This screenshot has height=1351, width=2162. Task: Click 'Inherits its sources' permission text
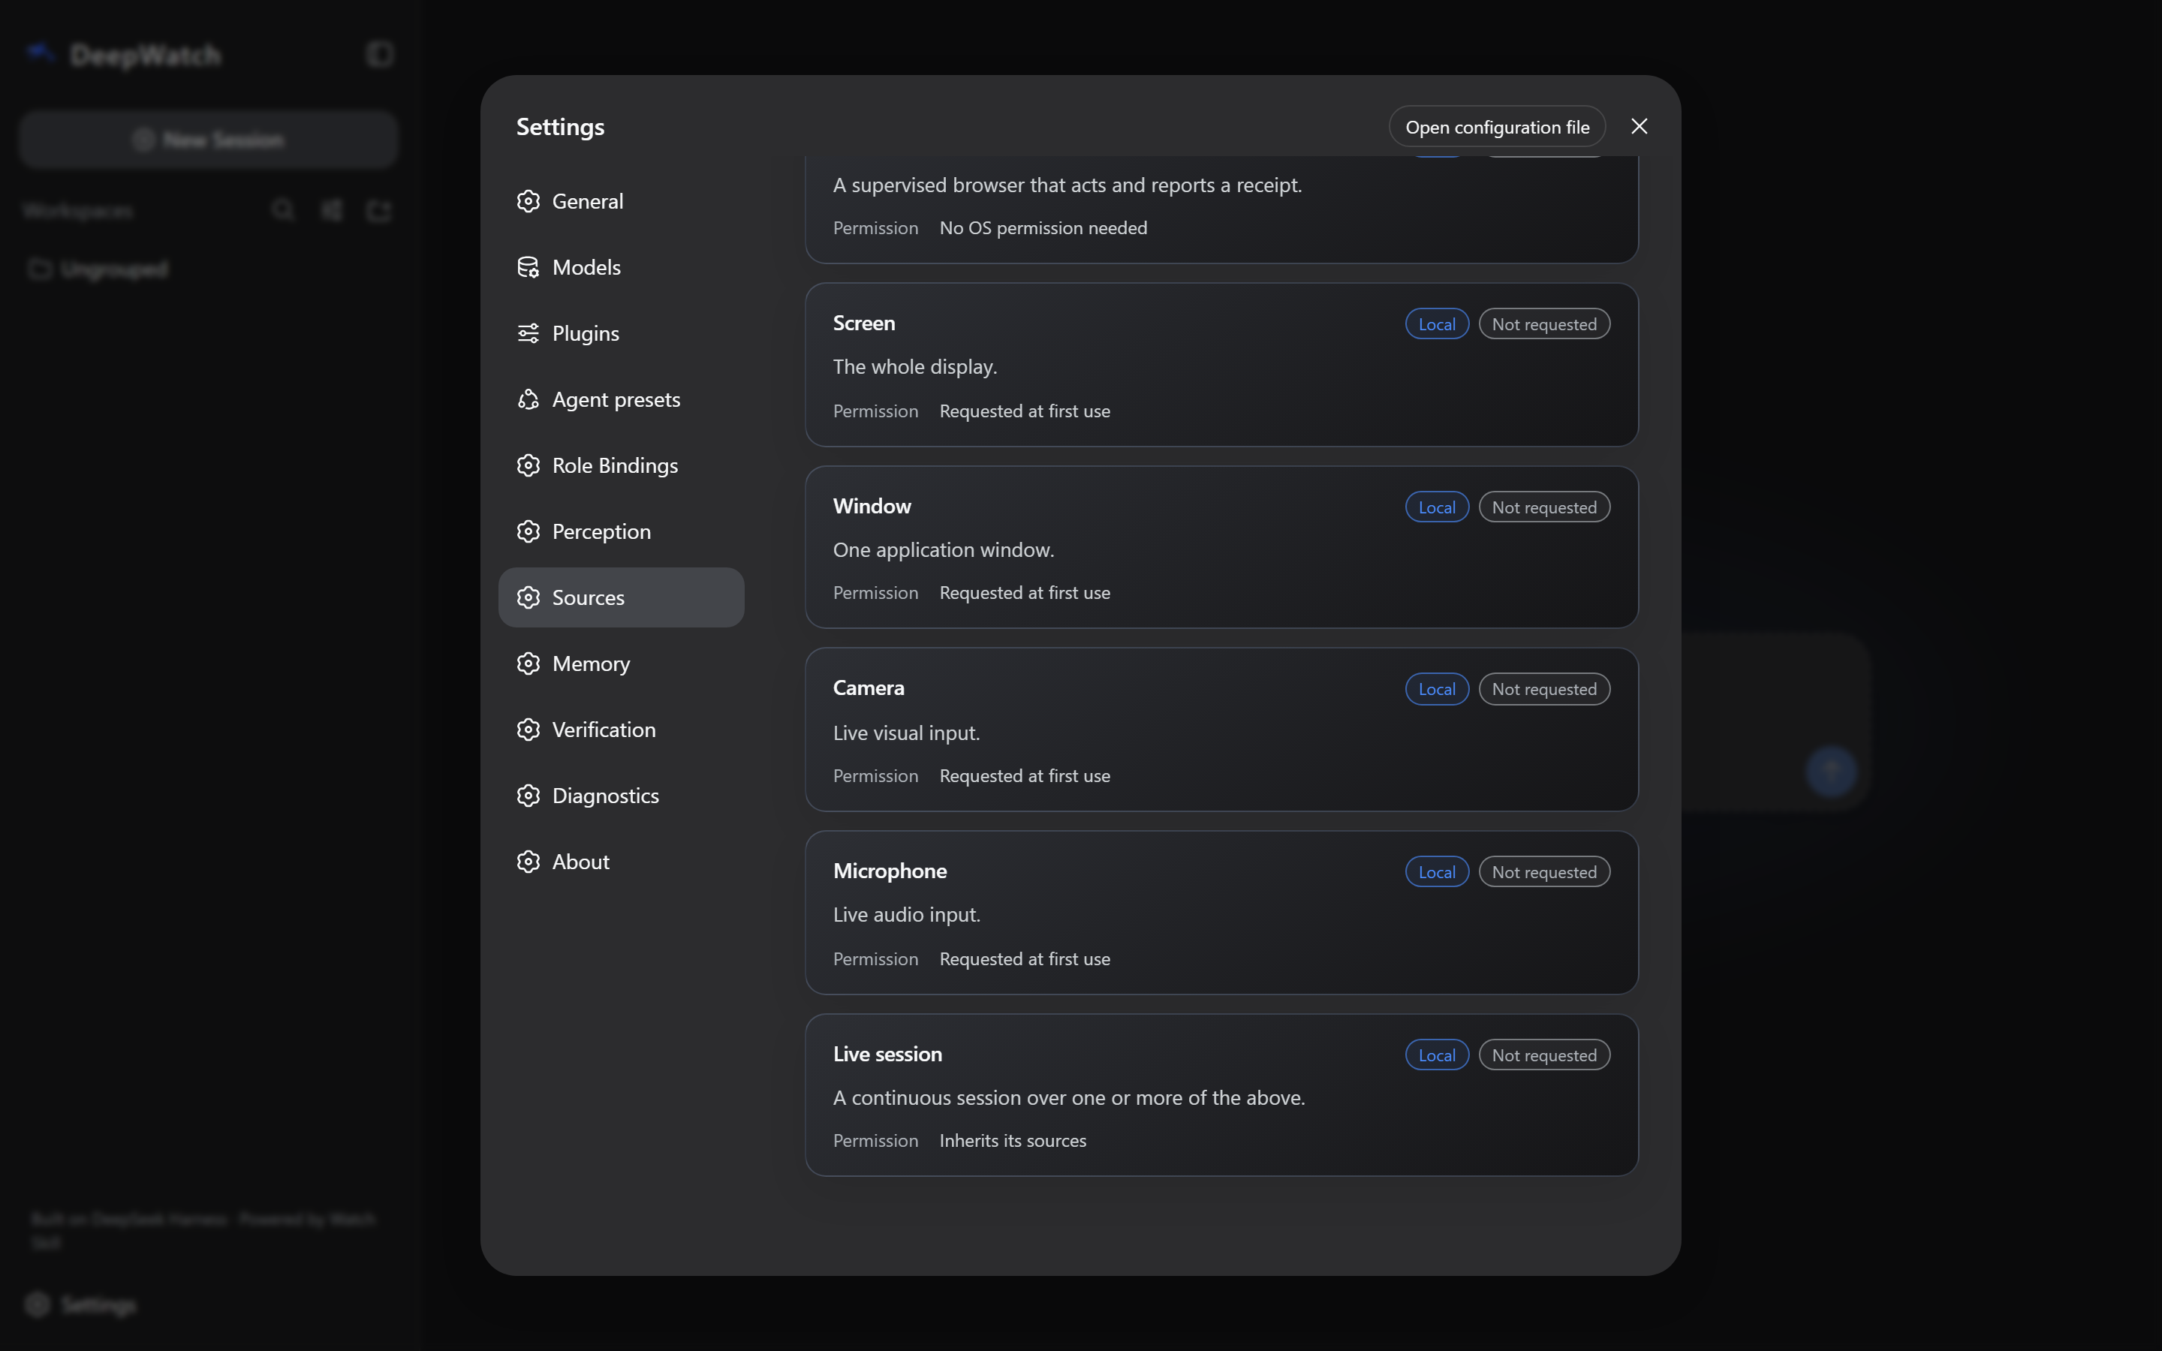click(1012, 1141)
